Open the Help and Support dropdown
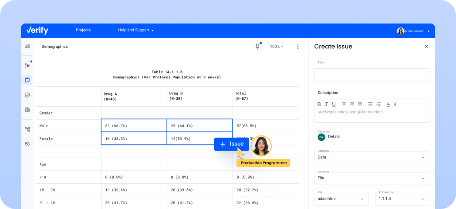 pos(136,30)
